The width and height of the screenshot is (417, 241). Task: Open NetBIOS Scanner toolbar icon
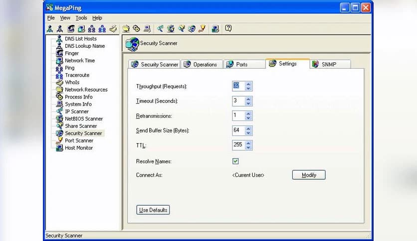pyautogui.click(x=171, y=28)
